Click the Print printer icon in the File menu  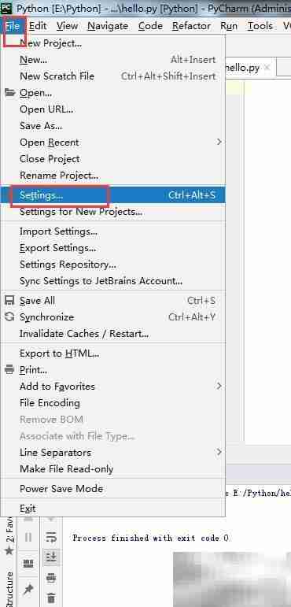[9, 370]
